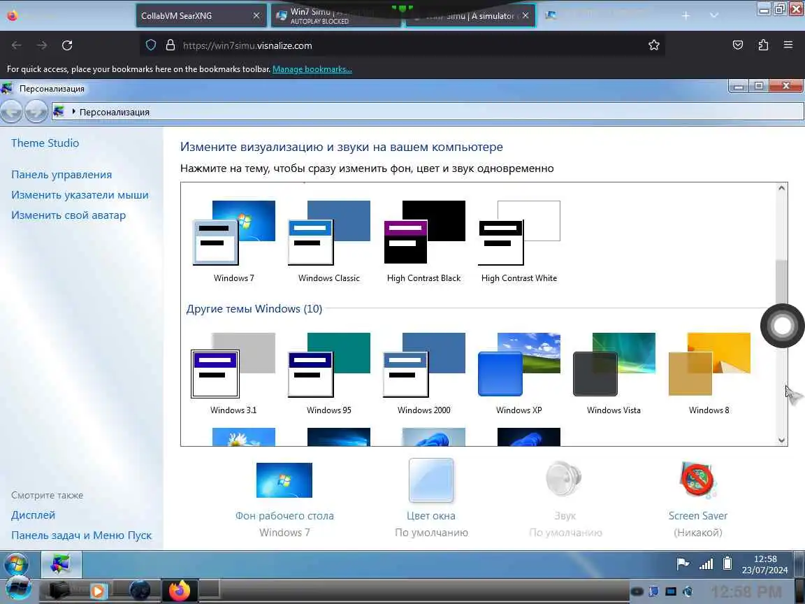The width and height of the screenshot is (805, 604).
Task: Click the Персонализация breadcrumb in address bar
Action: tap(115, 112)
